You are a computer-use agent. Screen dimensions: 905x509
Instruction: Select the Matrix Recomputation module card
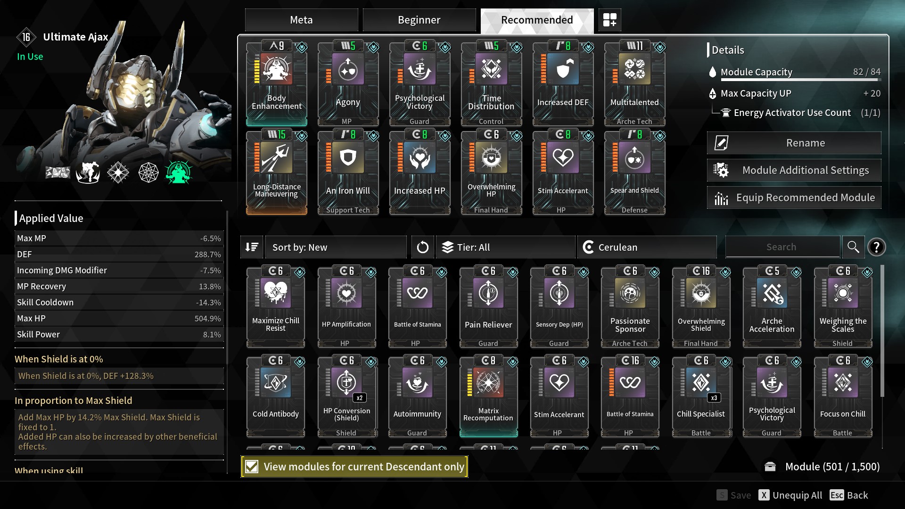click(488, 397)
